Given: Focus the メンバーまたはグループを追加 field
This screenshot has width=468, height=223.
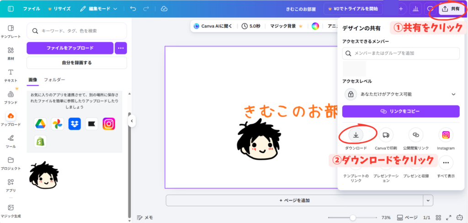Looking at the screenshot, I should click(401, 53).
